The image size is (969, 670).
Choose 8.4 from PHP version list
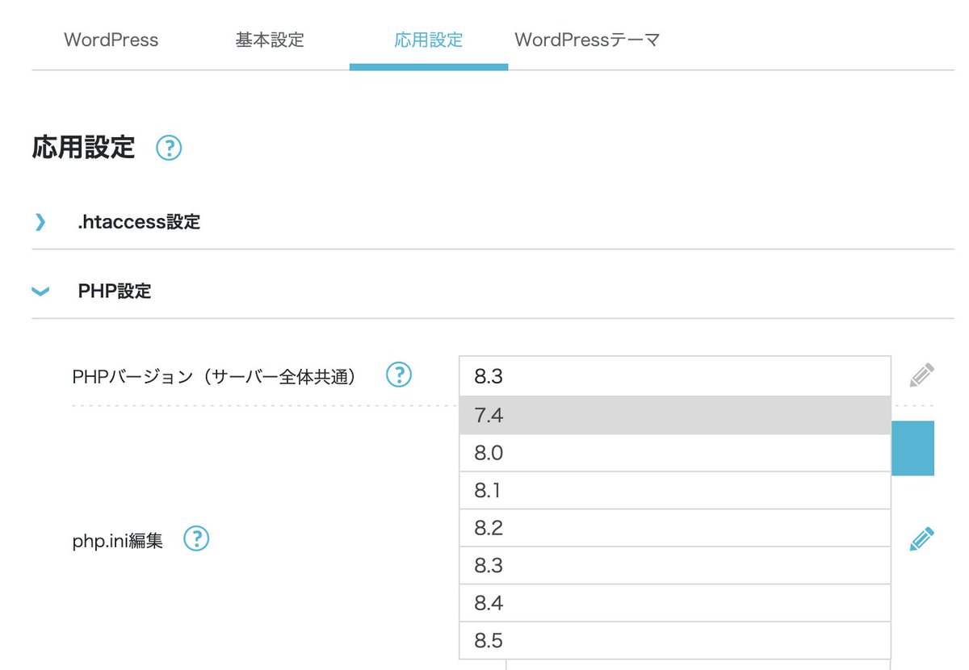(x=675, y=603)
